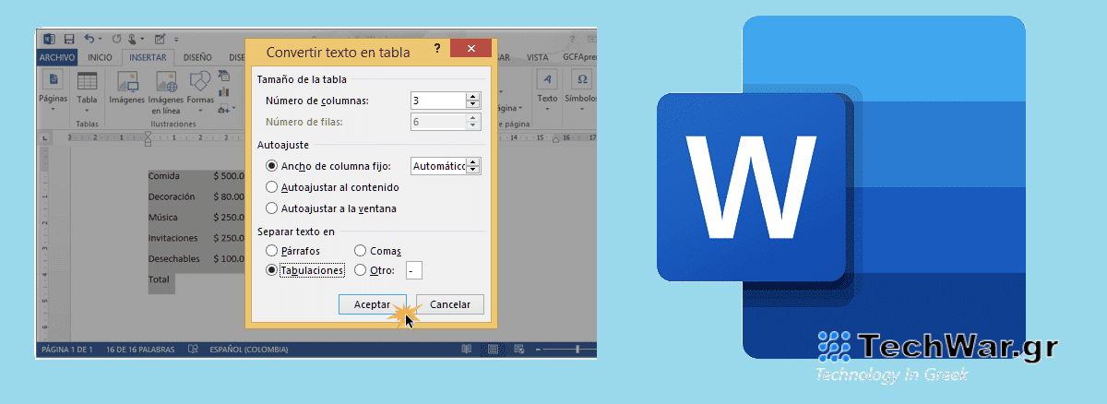
Task: Click the dialog help question mark
Action: click(x=436, y=48)
